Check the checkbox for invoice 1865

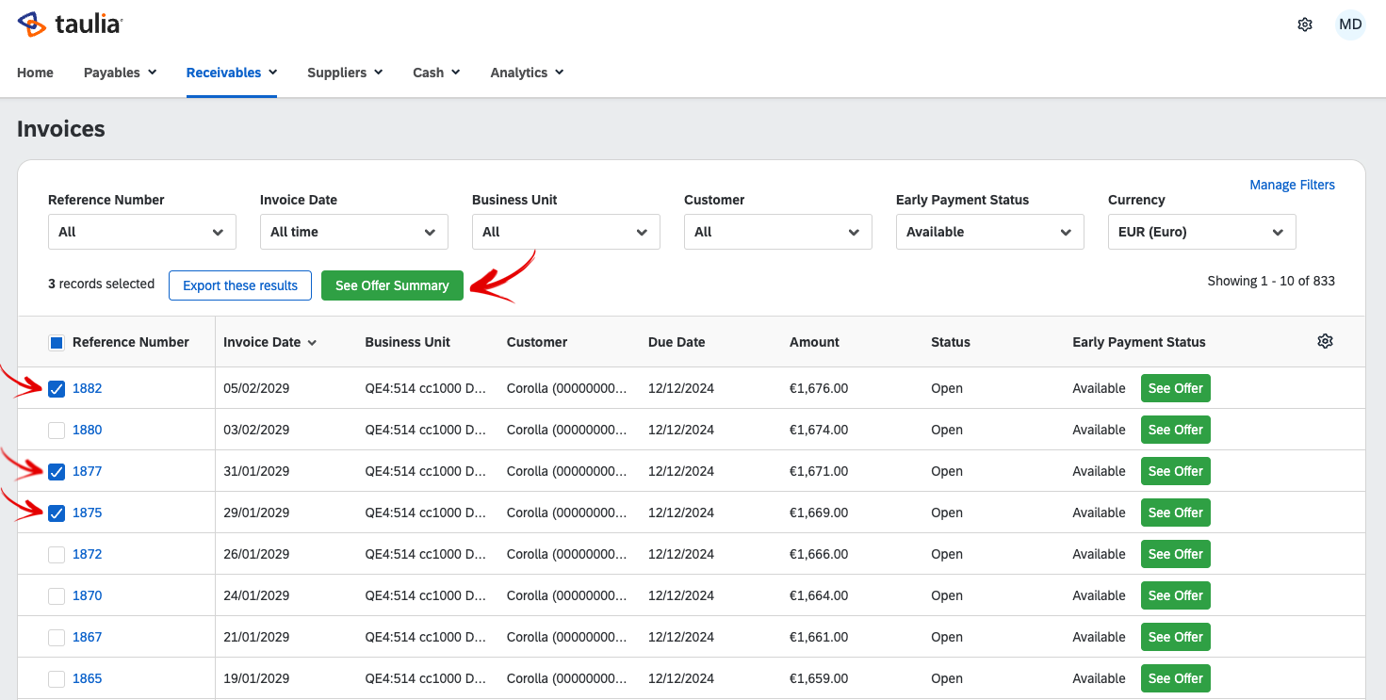57,679
